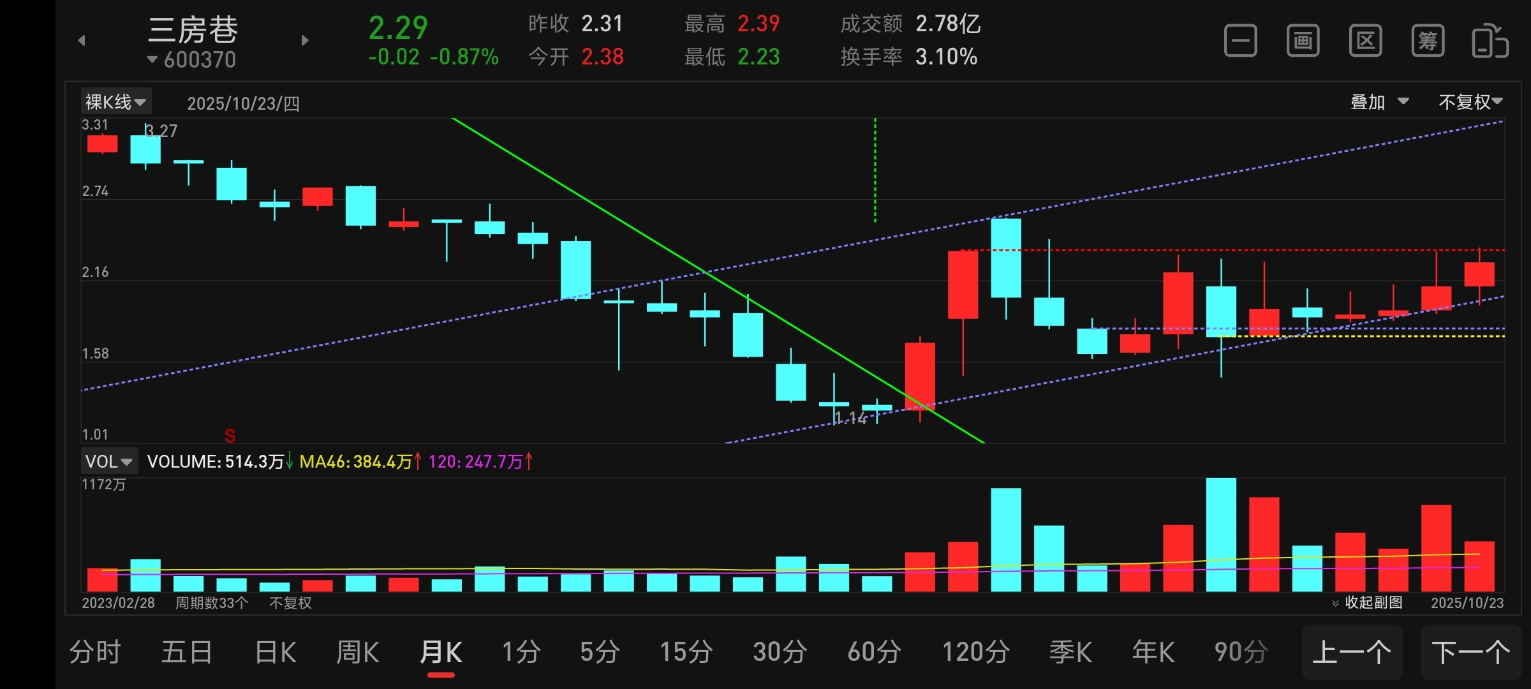Screen dimensions: 1531x689
Task: Click the horizontal line drawing tool icon
Action: [x=1240, y=41]
